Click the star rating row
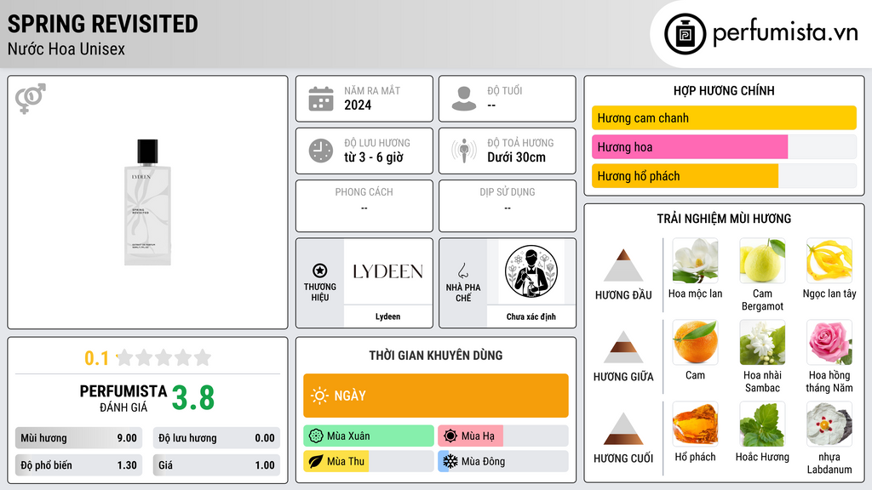This screenshot has height=490, width=872. click(x=164, y=357)
